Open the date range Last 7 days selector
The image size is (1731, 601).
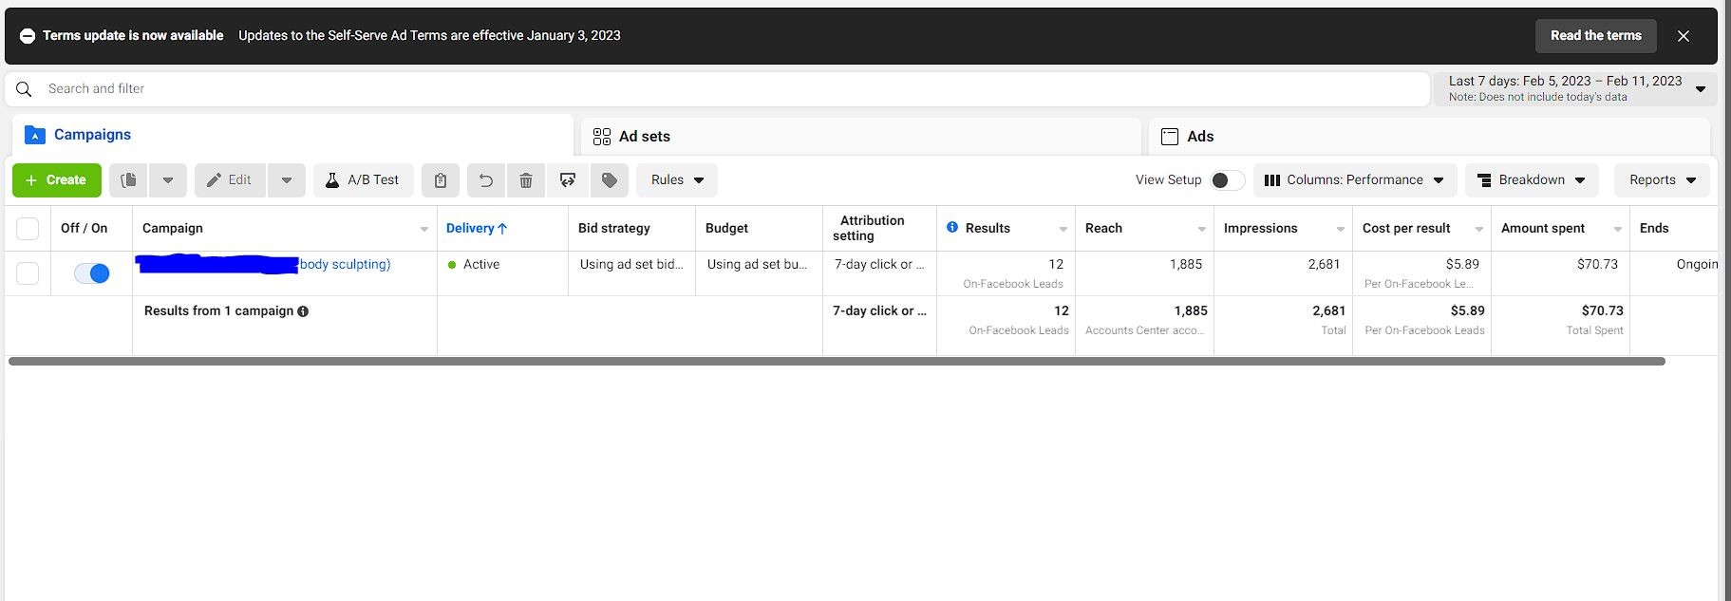1574,88
